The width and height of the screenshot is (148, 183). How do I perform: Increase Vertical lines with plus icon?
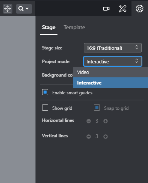tap(106, 137)
